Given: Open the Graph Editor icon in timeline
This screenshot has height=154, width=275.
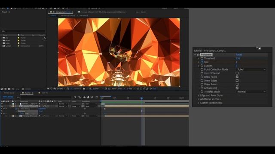Looking at the screenshot, I should coord(97,97).
